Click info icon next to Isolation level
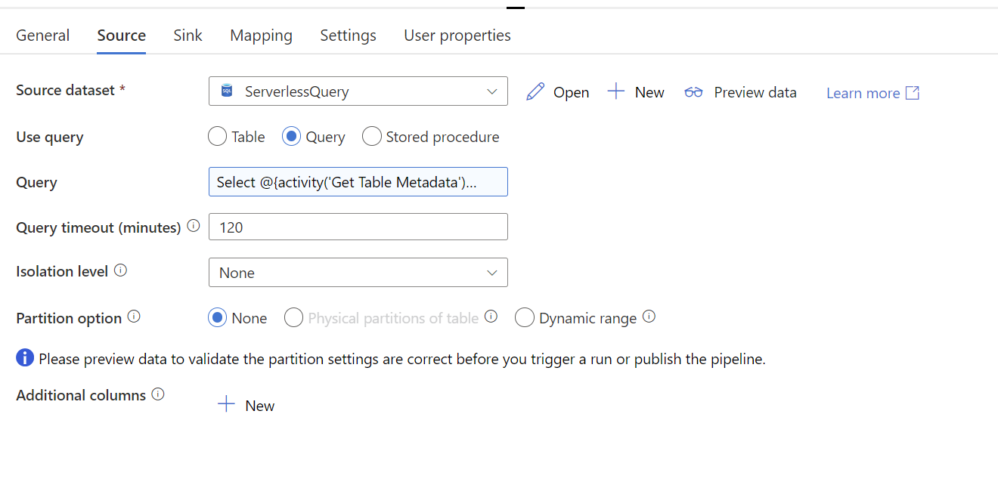 [x=120, y=270]
